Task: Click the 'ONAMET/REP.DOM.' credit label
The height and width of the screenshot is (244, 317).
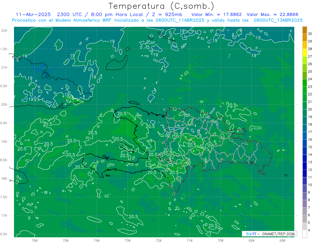Action: (279, 234)
